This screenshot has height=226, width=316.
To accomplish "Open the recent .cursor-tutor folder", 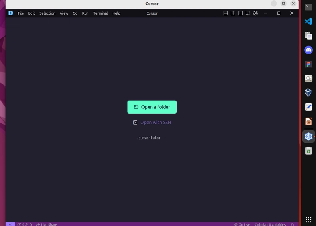I will pos(149,138).
